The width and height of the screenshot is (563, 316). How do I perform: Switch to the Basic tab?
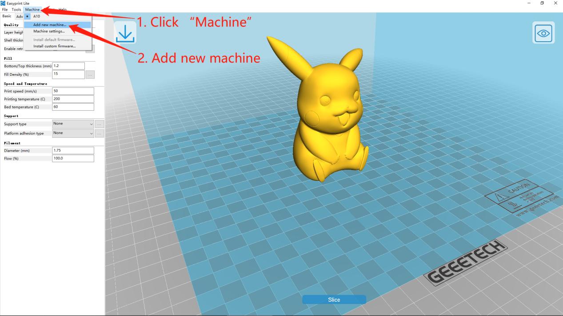[x=6, y=16]
